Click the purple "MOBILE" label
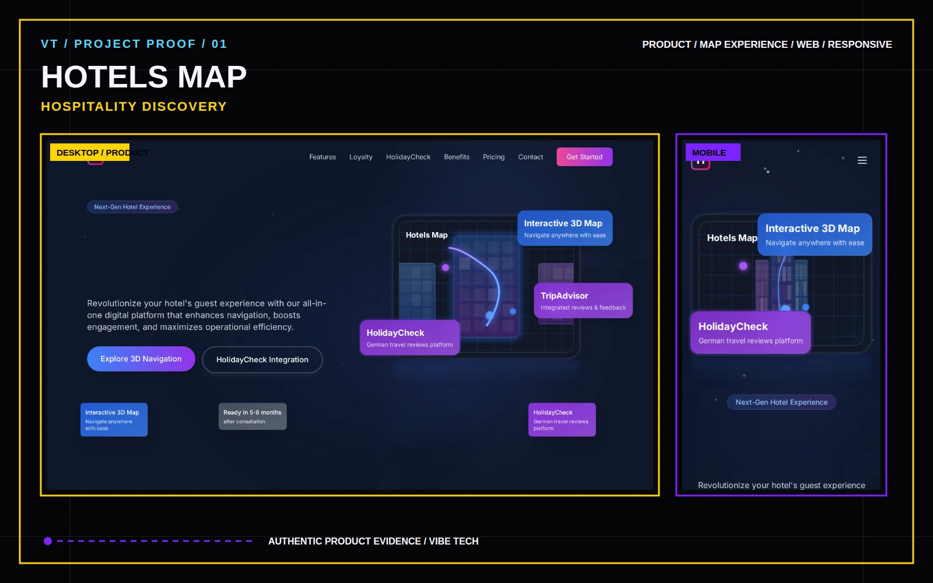 tap(713, 152)
